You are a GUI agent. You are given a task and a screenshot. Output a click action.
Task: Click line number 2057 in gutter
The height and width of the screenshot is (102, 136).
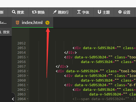[x=22, y=67]
